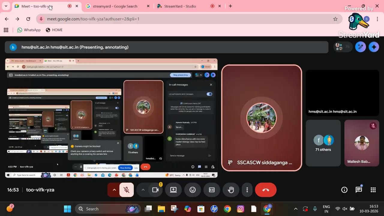
Task: Click the presenter banner text hms@sit.ac.in Presenting
Action: pos(75,47)
